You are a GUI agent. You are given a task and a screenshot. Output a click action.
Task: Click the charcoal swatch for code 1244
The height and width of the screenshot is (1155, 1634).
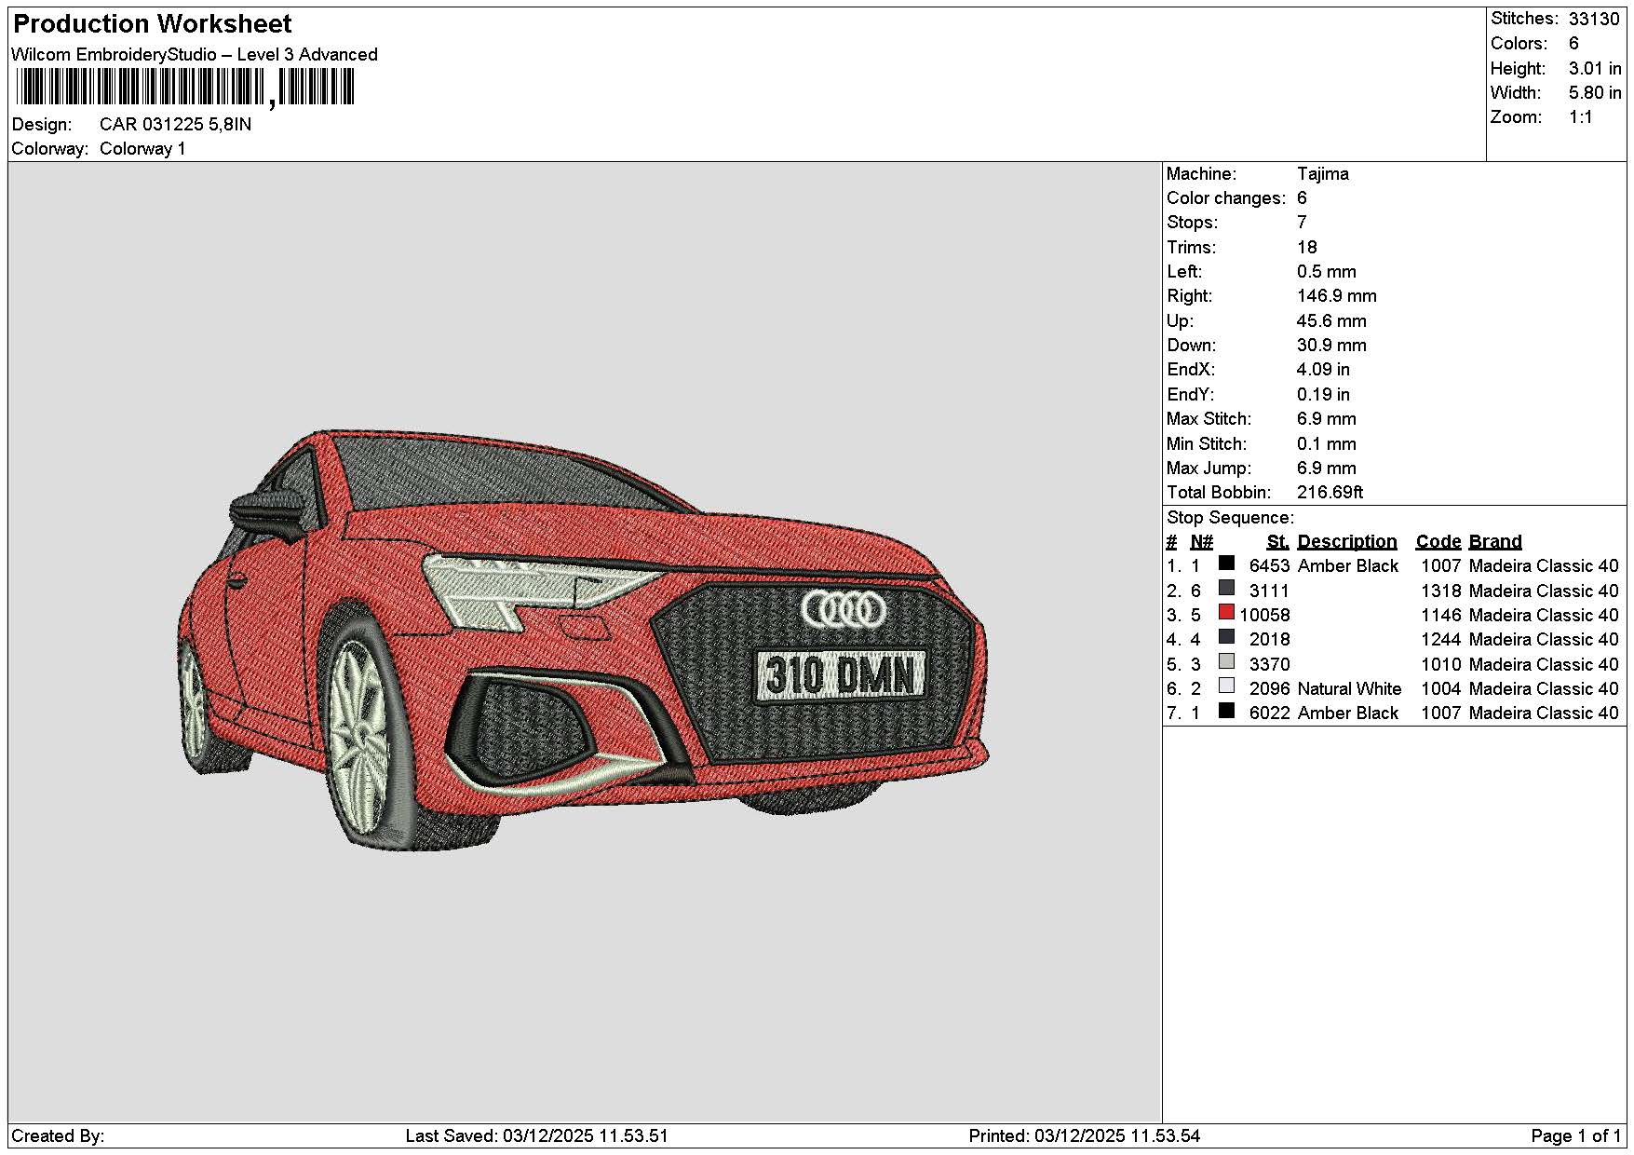coord(1226,637)
